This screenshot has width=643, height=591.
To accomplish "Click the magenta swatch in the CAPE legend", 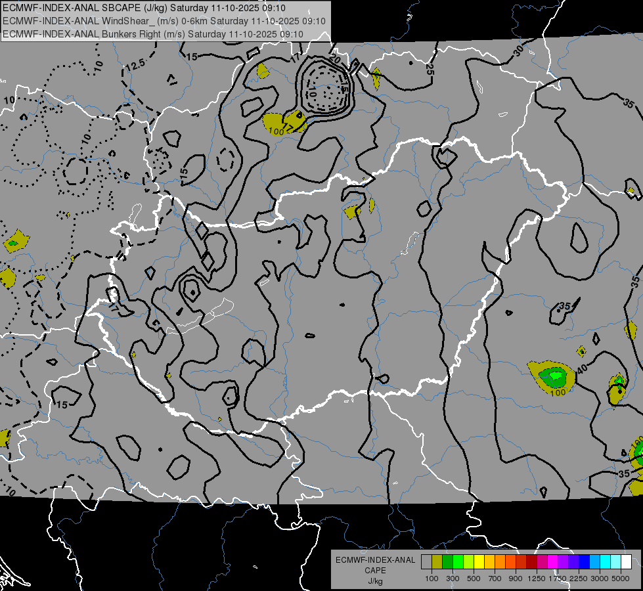I will pos(552,561).
